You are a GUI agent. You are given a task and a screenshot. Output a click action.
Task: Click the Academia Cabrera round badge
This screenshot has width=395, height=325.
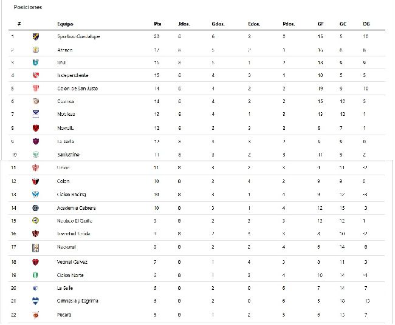pos(35,208)
